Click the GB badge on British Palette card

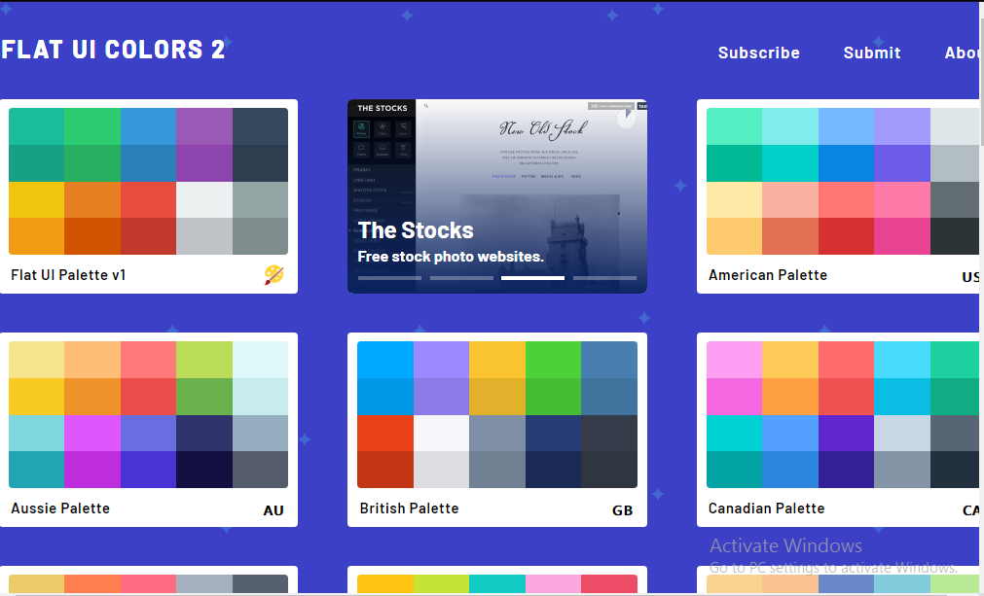(x=622, y=510)
